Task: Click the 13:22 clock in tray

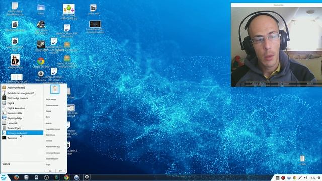Action: point(312,178)
